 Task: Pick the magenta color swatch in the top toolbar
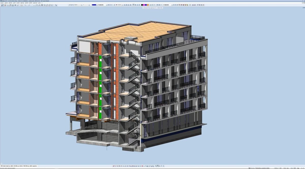tap(144, 5)
